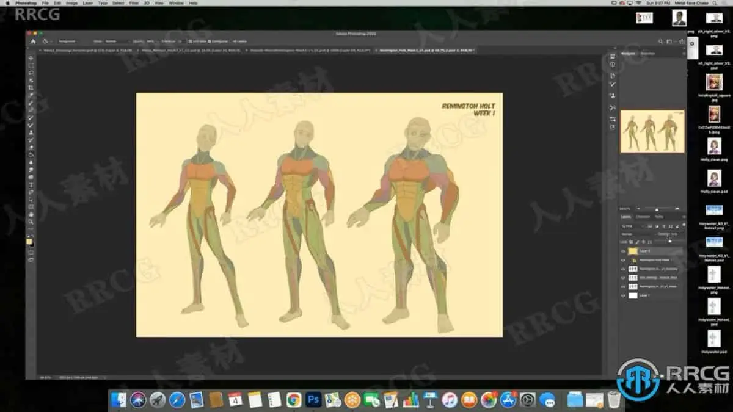
Task: Click the Home icon in options bar
Action: [33, 42]
